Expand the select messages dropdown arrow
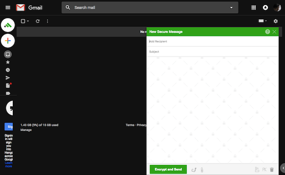Screen dimensions: 285x175 coord(28,21)
